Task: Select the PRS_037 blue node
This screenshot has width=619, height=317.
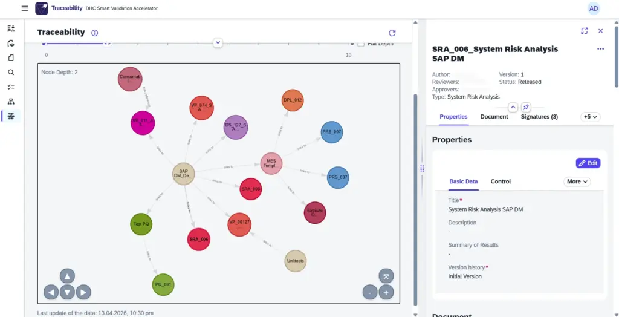Action: (338, 177)
